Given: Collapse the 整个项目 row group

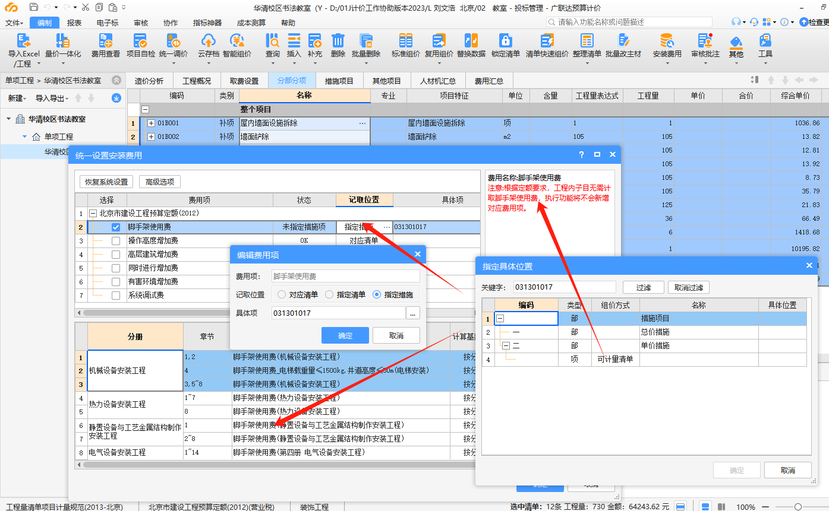Looking at the screenshot, I should (x=144, y=110).
